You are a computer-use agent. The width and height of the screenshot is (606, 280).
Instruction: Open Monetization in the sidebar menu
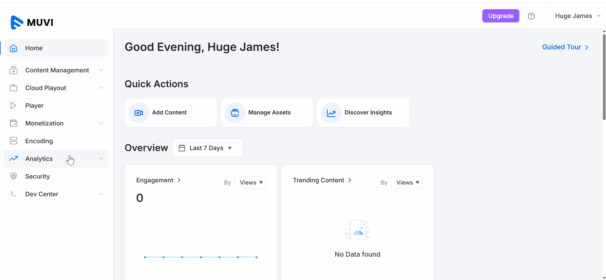click(x=44, y=123)
